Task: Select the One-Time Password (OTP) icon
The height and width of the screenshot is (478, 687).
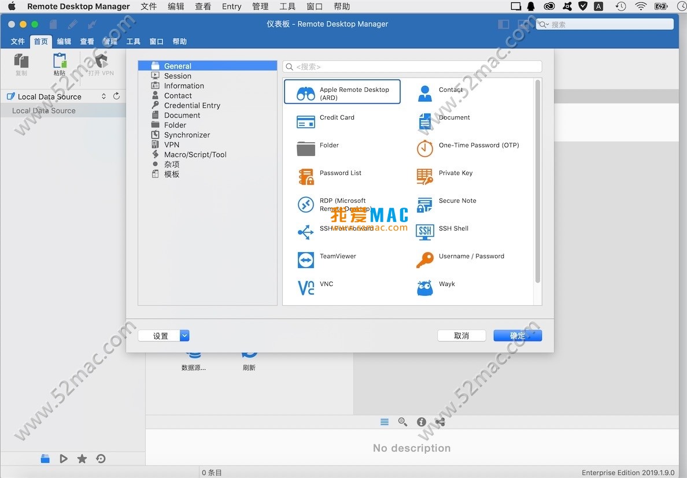Action: click(424, 149)
